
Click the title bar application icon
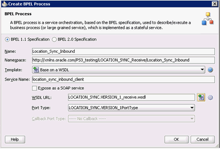point(4,4)
